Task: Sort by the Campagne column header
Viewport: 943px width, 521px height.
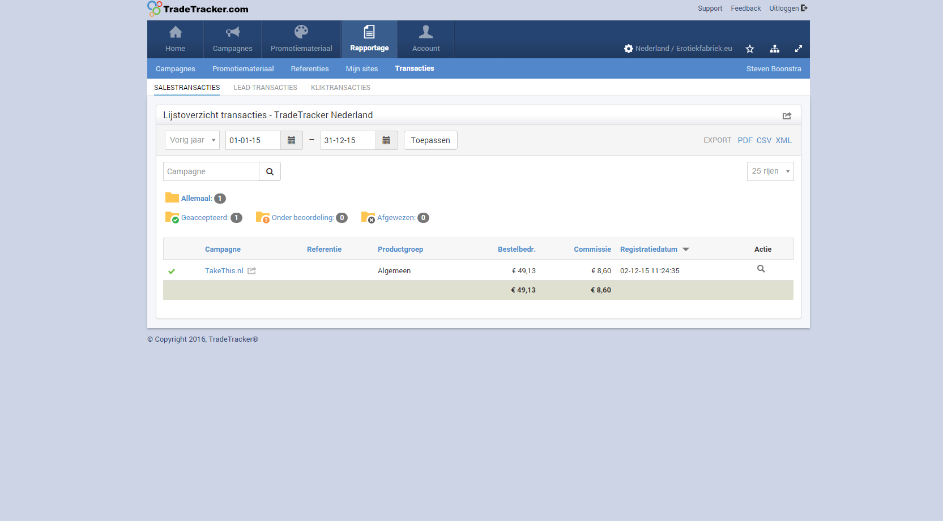Action: point(223,249)
